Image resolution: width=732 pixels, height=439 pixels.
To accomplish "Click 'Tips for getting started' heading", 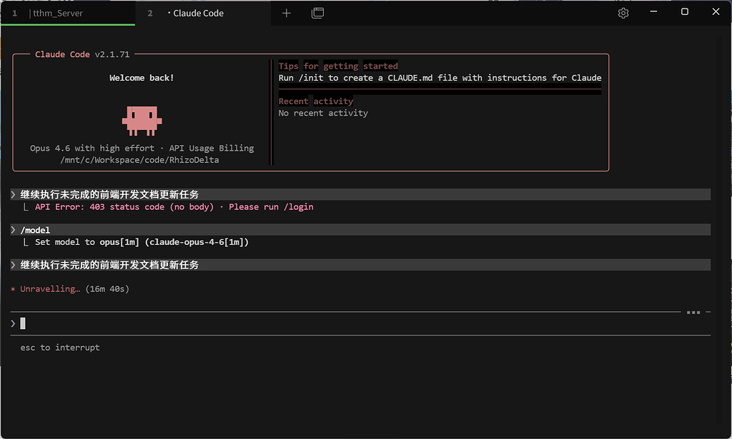I will tap(338, 66).
